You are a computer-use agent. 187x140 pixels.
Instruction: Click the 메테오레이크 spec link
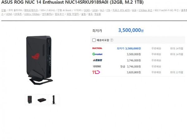click(x=31, y=10)
